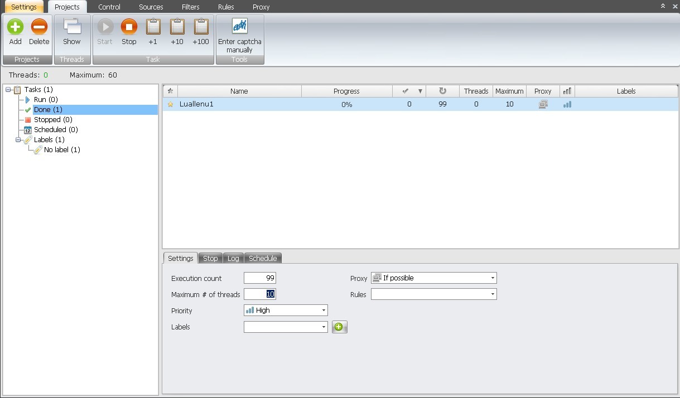Select the Luallenu1 project name
This screenshot has height=398, width=680.
coord(196,104)
